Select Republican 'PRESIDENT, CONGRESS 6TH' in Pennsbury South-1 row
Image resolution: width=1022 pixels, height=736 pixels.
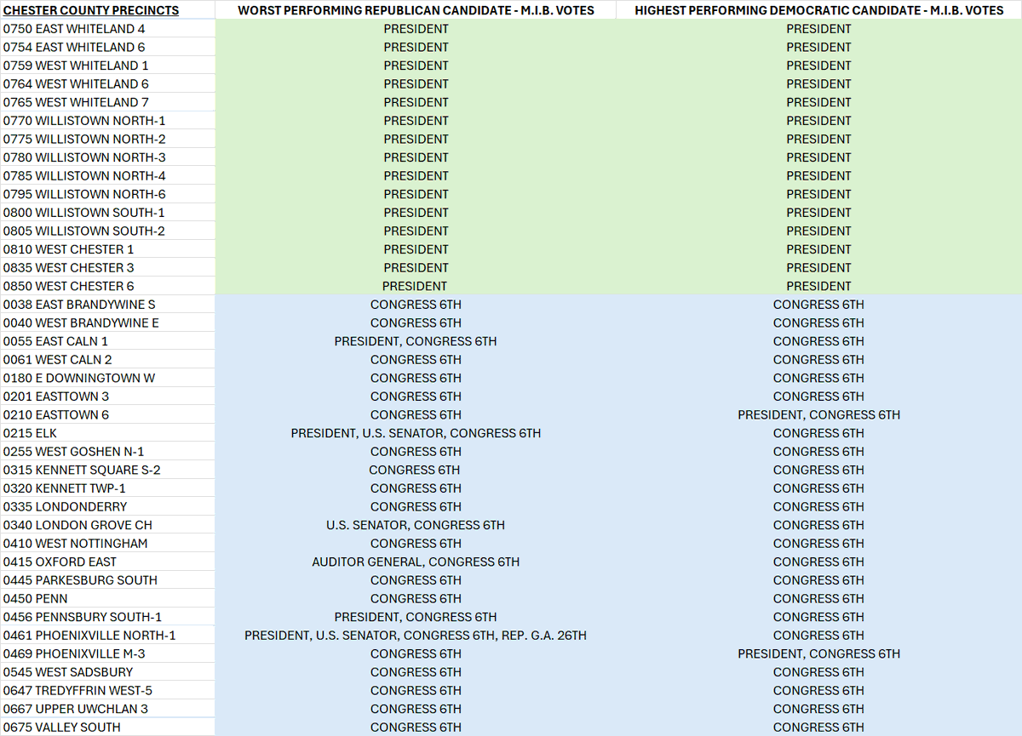tap(416, 617)
